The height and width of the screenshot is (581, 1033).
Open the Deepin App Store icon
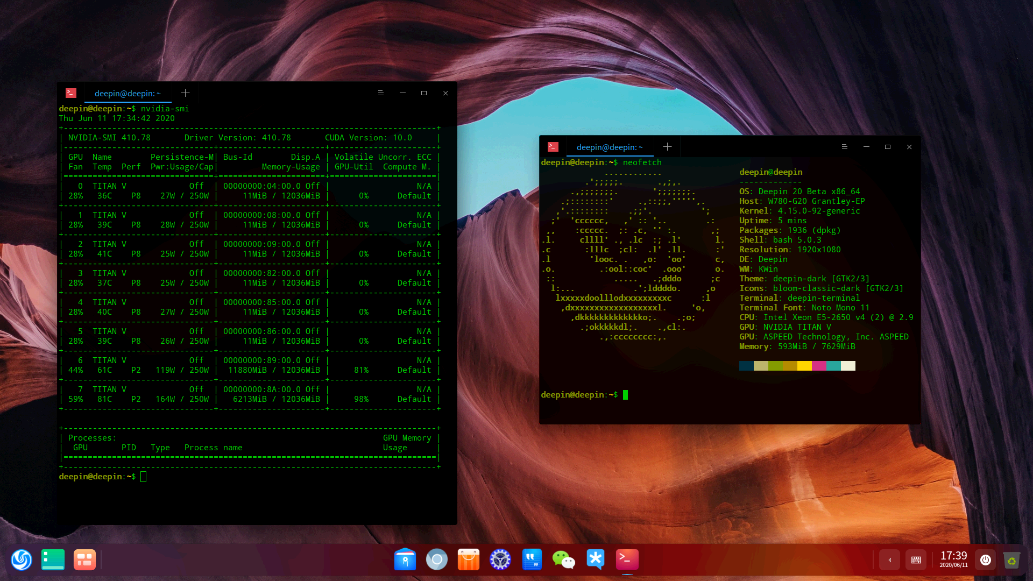coord(468,560)
